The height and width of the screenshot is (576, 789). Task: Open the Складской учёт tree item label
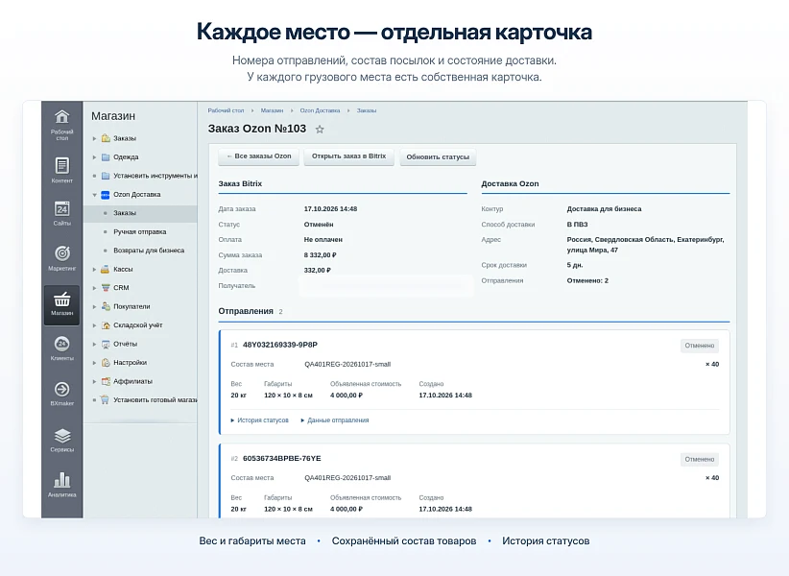(138, 325)
